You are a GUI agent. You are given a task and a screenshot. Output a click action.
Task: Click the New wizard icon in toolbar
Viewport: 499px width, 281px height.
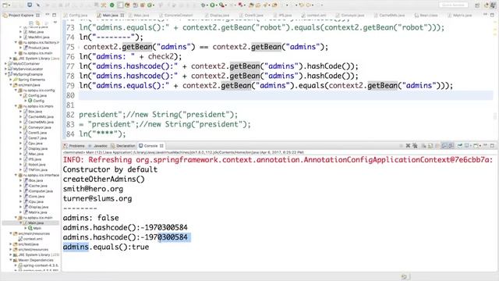pos(5,5)
